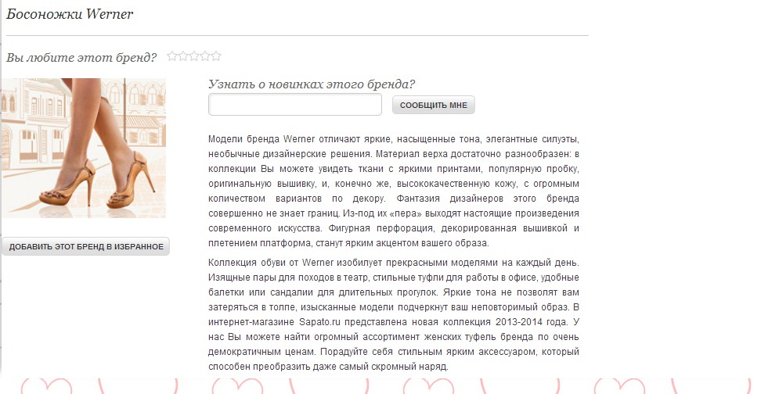The image size is (761, 394).
Task: Click the '2013-2014' year text
Action: click(518, 322)
